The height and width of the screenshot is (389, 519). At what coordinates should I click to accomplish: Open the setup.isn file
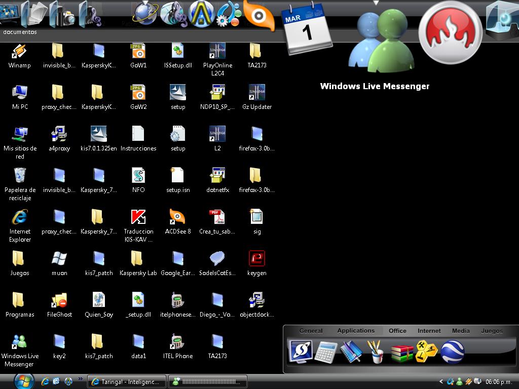pos(177,175)
